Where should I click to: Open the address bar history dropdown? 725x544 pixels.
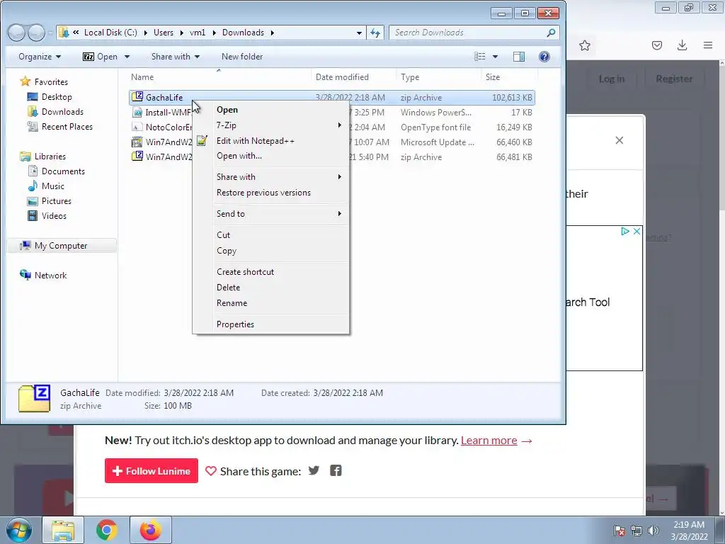coord(359,33)
